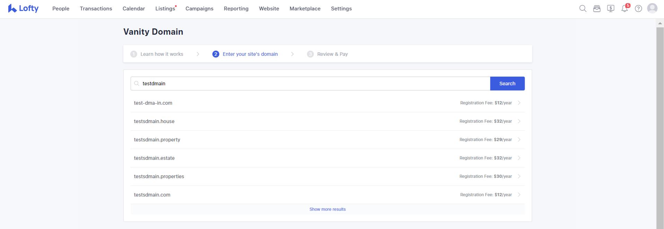Select domain testsdmain.property

pyautogui.click(x=157, y=140)
